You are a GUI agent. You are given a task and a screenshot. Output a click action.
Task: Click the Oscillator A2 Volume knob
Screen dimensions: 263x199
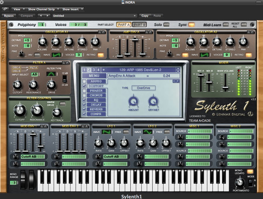pyautogui.click(x=190, y=42)
